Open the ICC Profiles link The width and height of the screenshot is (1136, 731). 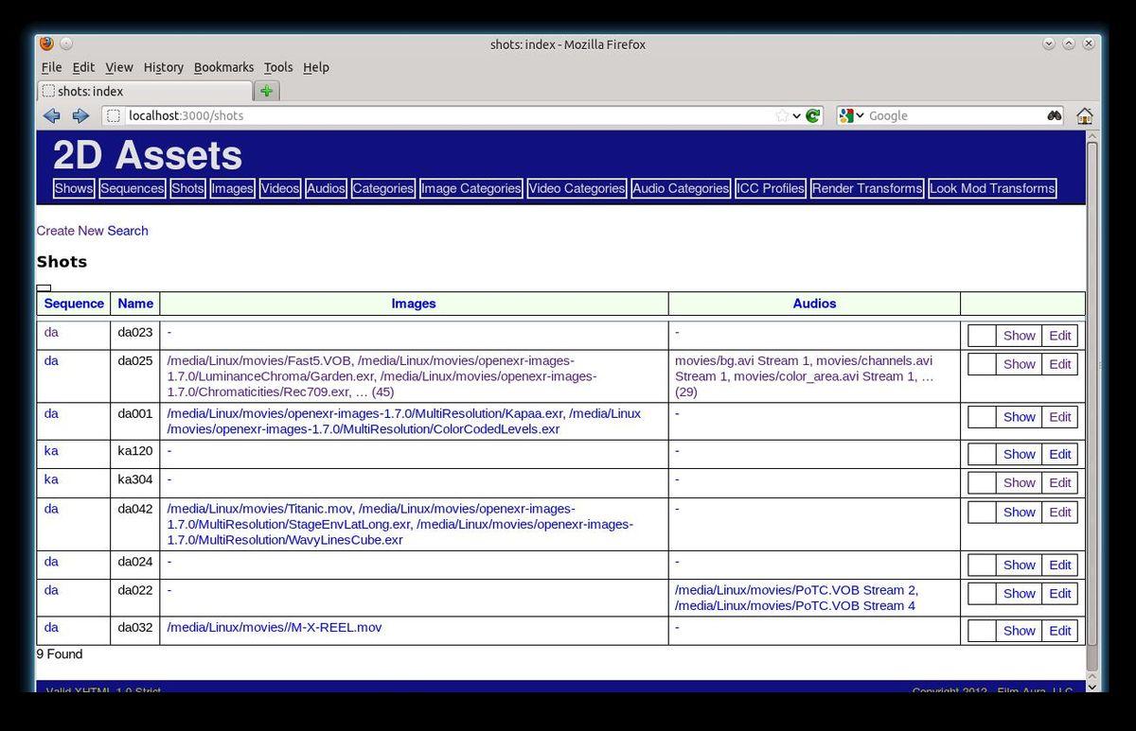click(x=771, y=188)
